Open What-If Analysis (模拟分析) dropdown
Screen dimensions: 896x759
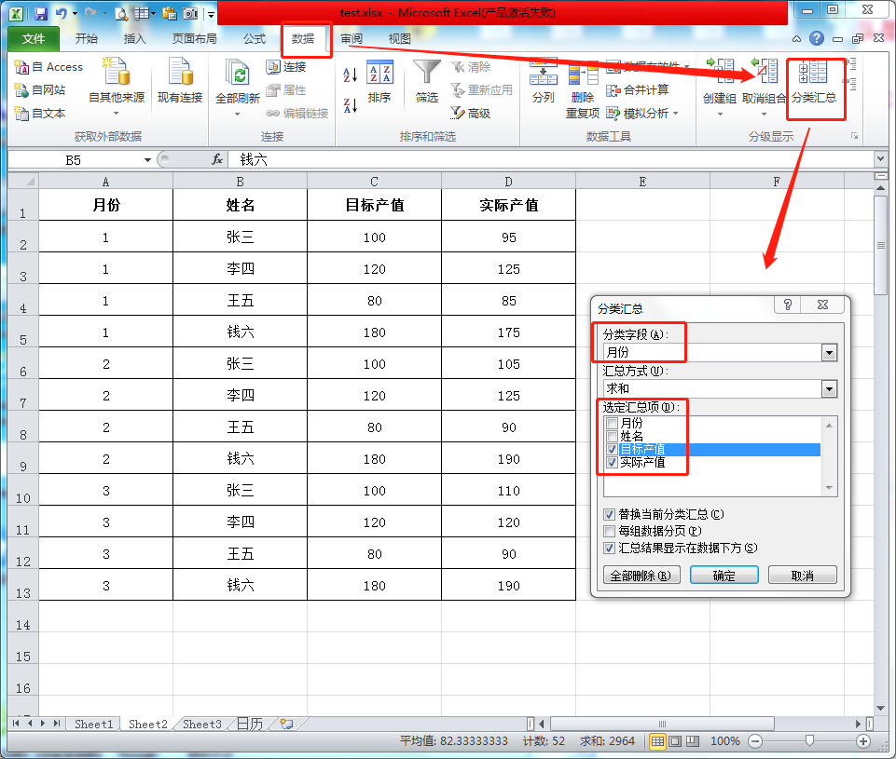click(642, 113)
